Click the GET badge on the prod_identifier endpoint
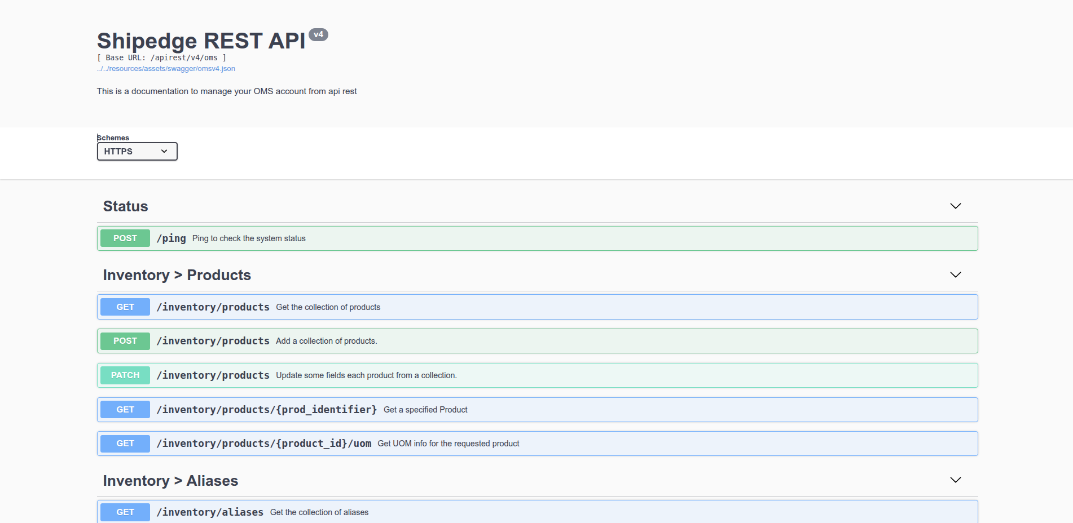The height and width of the screenshot is (523, 1073). point(125,409)
